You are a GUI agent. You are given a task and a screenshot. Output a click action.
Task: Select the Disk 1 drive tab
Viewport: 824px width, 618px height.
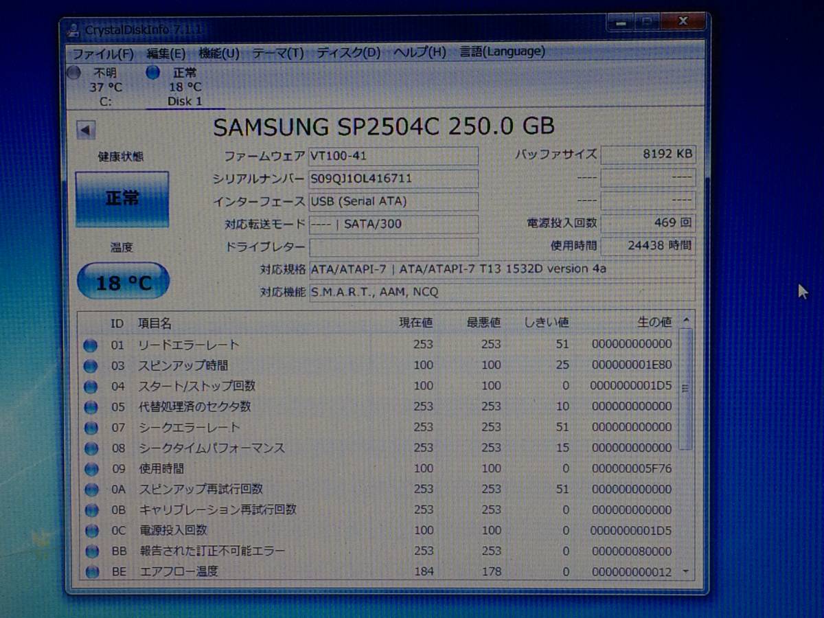185,87
